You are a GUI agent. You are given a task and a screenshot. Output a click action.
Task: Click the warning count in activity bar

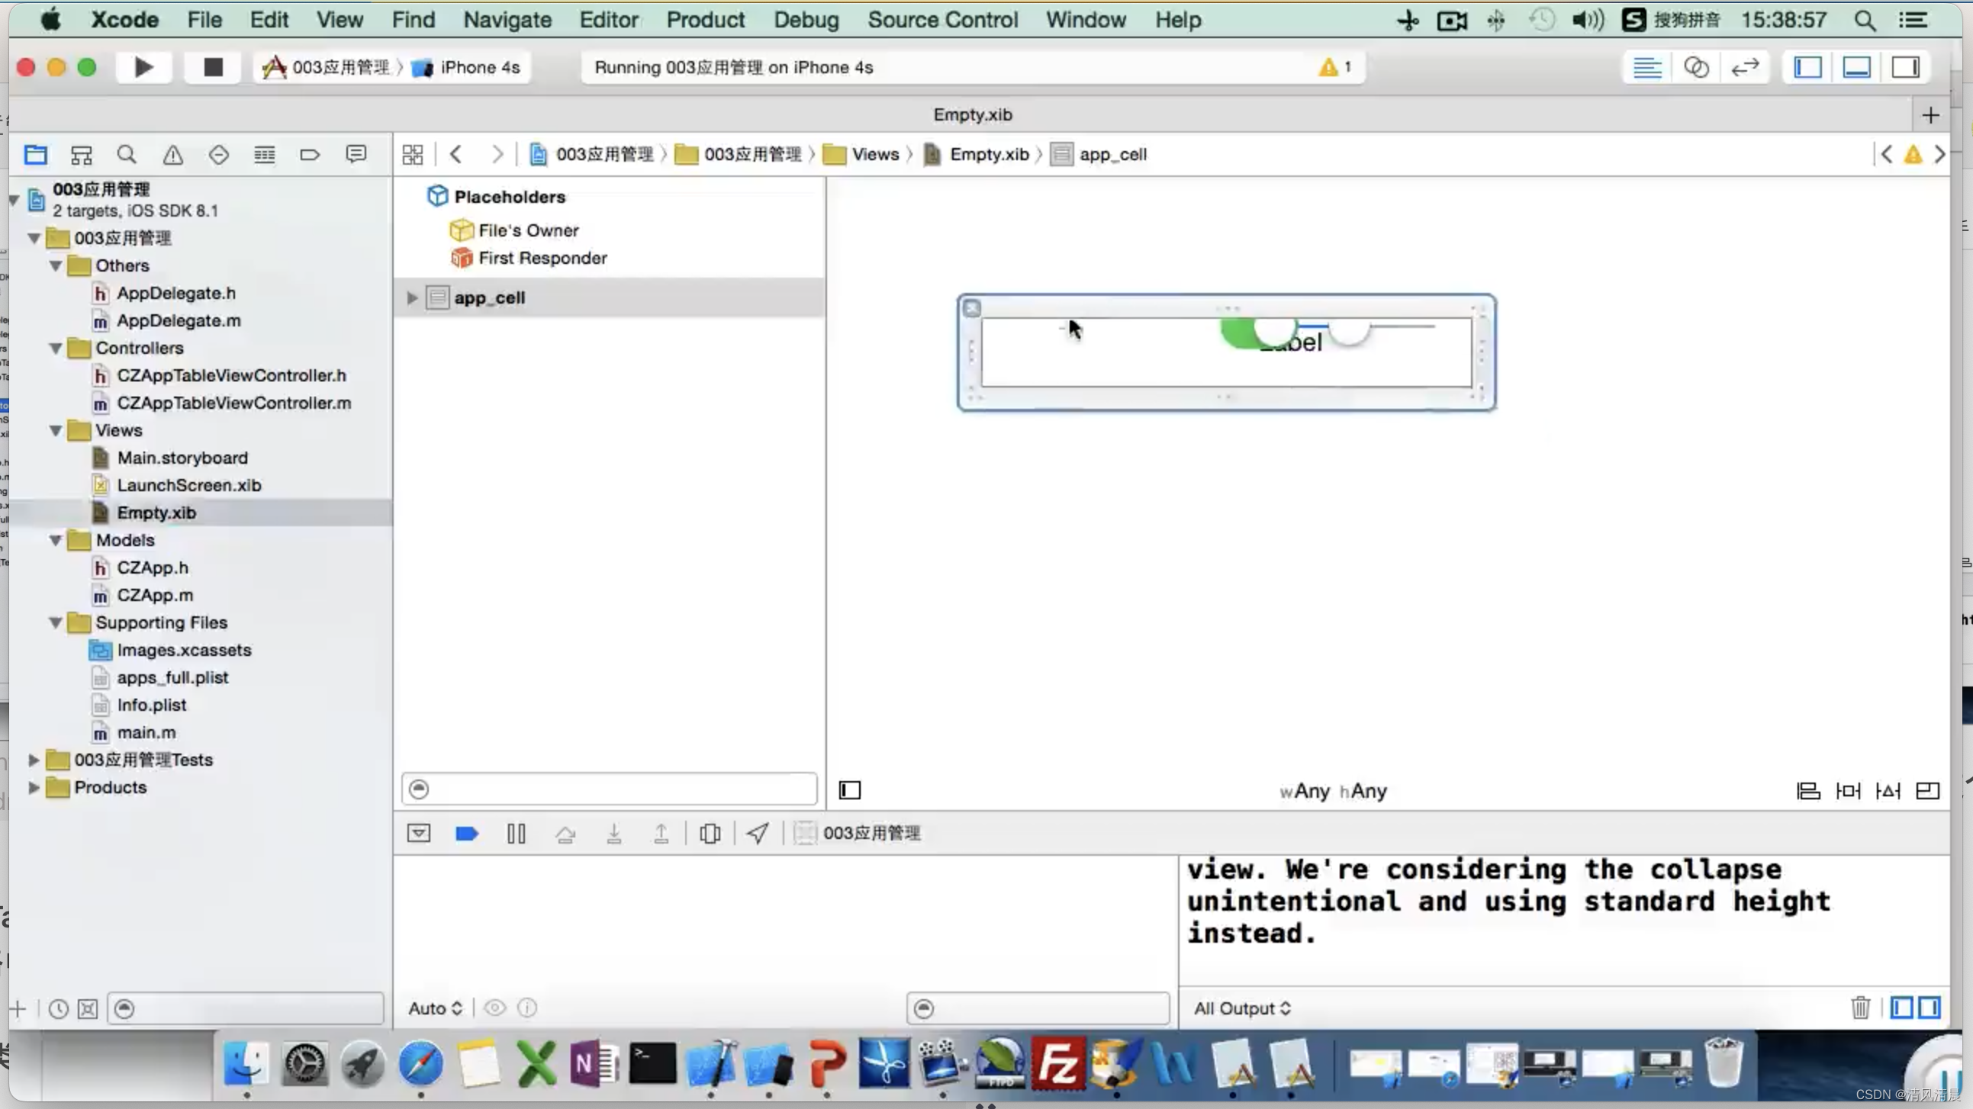[x=1334, y=67]
